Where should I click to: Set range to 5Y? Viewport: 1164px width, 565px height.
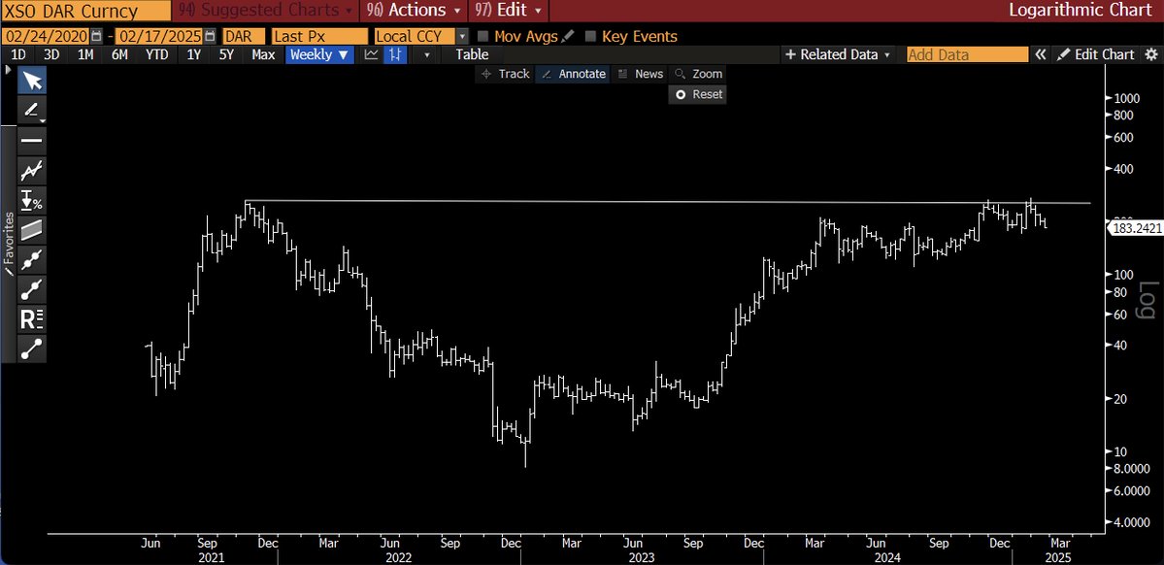coord(226,54)
